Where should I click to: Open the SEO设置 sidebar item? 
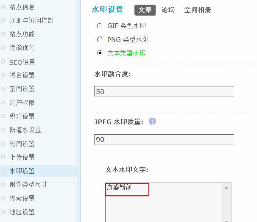click(22, 62)
